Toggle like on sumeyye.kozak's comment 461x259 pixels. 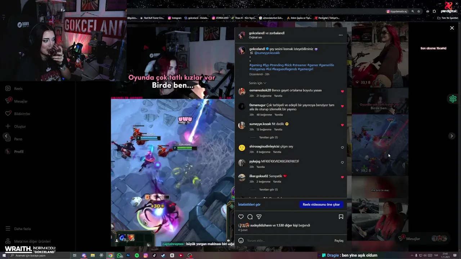[x=342, y=125]
